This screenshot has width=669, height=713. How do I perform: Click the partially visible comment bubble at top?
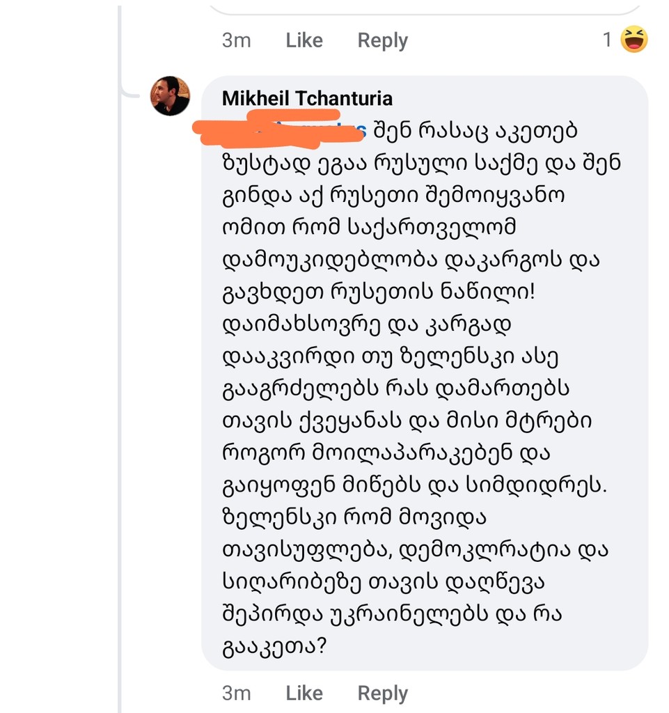(x=425, y=7)
